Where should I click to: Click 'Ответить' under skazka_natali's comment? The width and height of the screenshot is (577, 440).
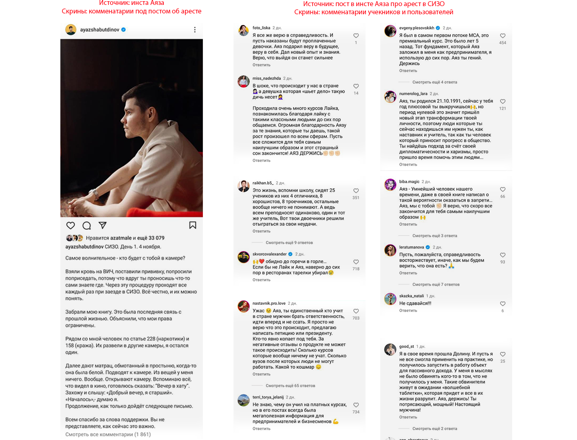[408, 310]
